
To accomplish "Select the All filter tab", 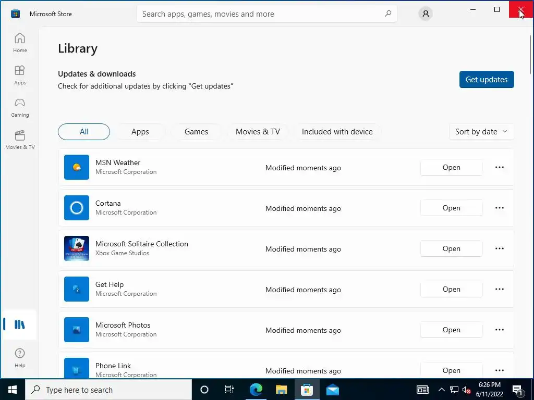I will [84, 132].
